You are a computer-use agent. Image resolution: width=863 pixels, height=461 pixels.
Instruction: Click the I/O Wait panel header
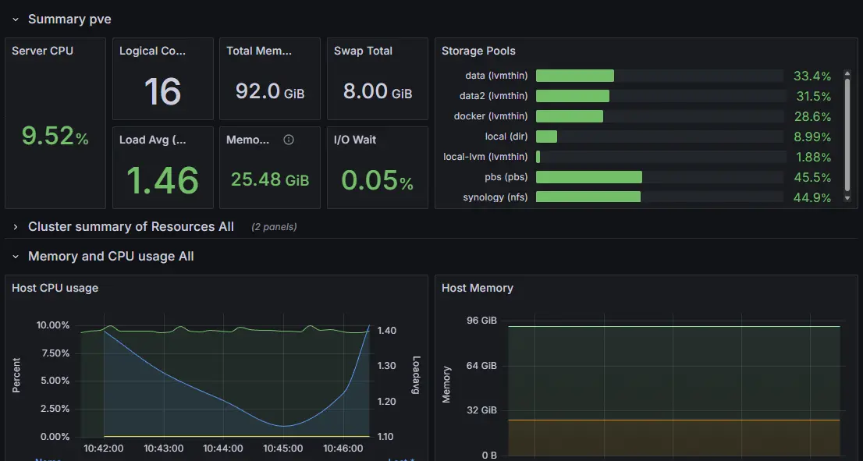click(355, 140)
